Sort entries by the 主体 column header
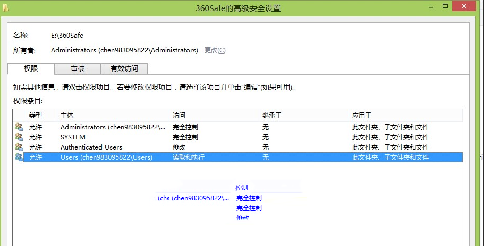Viewport: 484px width, 246px height. [x=67, y=115]
